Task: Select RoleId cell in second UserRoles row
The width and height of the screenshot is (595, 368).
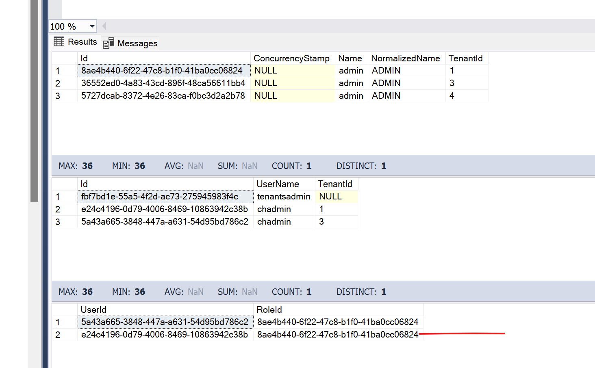Action: coord(339,335)
